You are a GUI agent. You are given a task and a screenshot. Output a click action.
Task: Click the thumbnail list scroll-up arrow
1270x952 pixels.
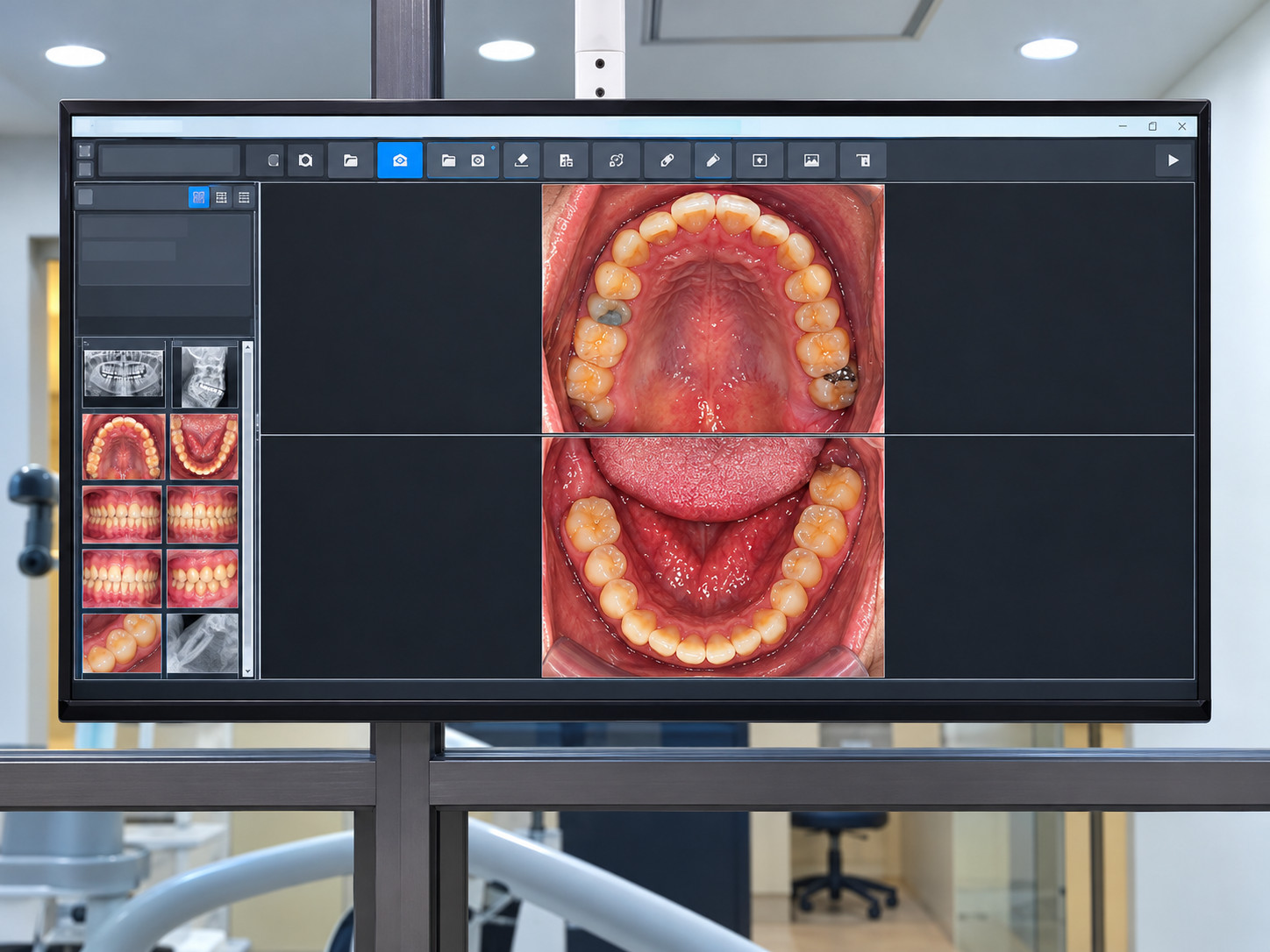click(x=247, y=348)
